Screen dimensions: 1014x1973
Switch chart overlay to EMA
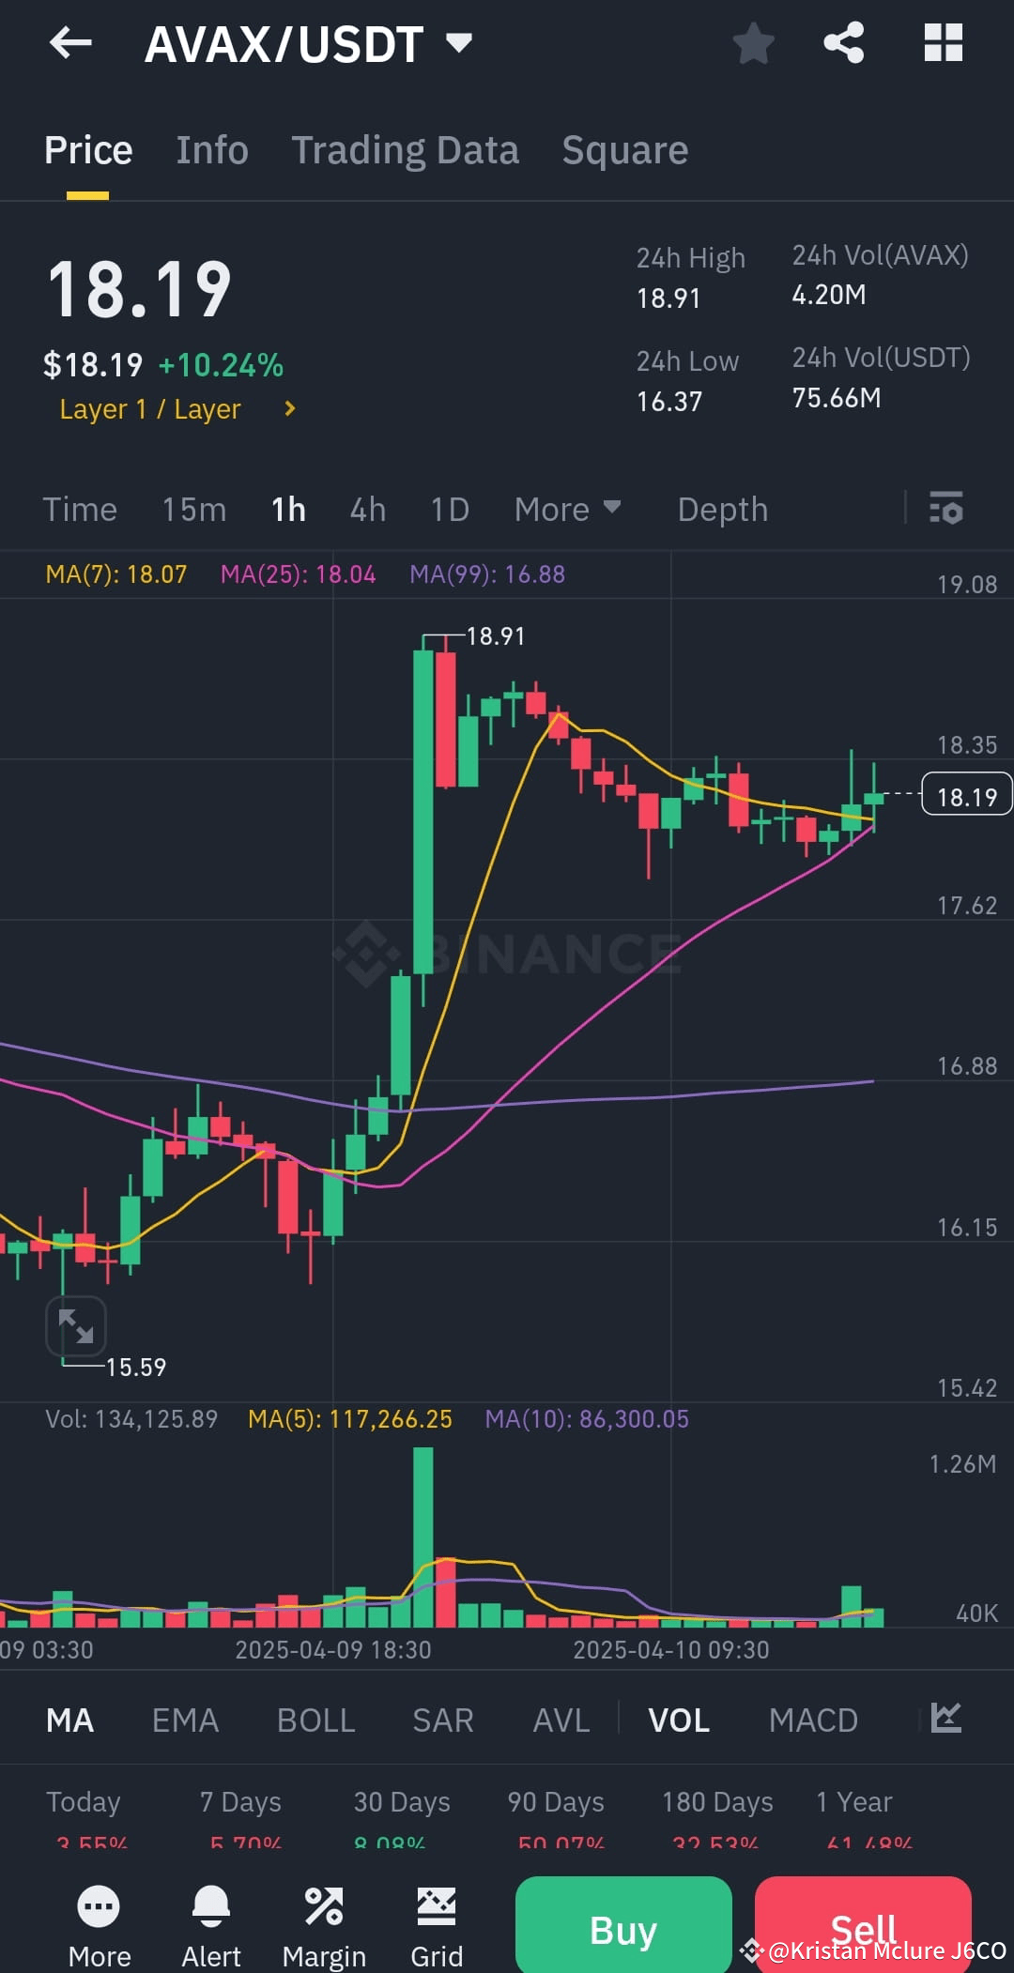coord(185,1720)
